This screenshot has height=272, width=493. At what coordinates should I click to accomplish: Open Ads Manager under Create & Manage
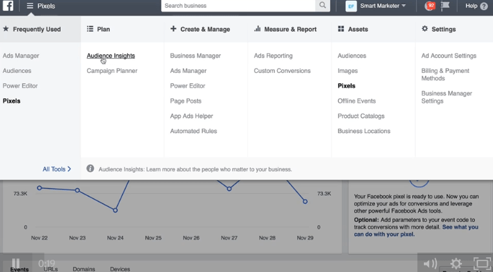188,71
